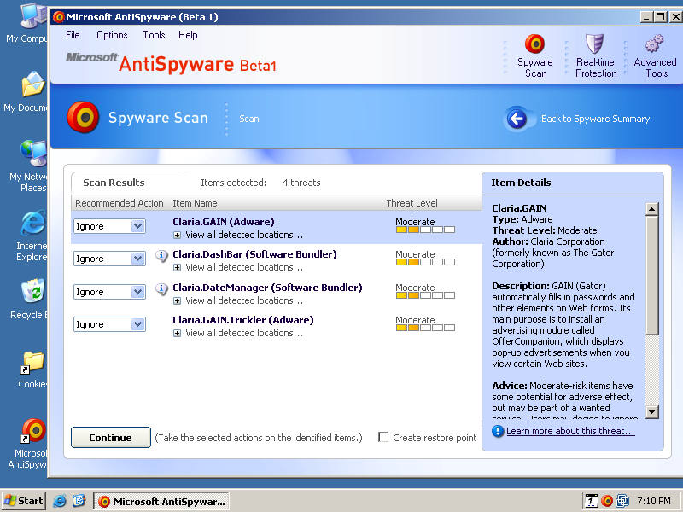Image resolution: width=683 pixels, height=512 pixels.
Task: Open My Documents desktop icon
Action: [33, 84]
